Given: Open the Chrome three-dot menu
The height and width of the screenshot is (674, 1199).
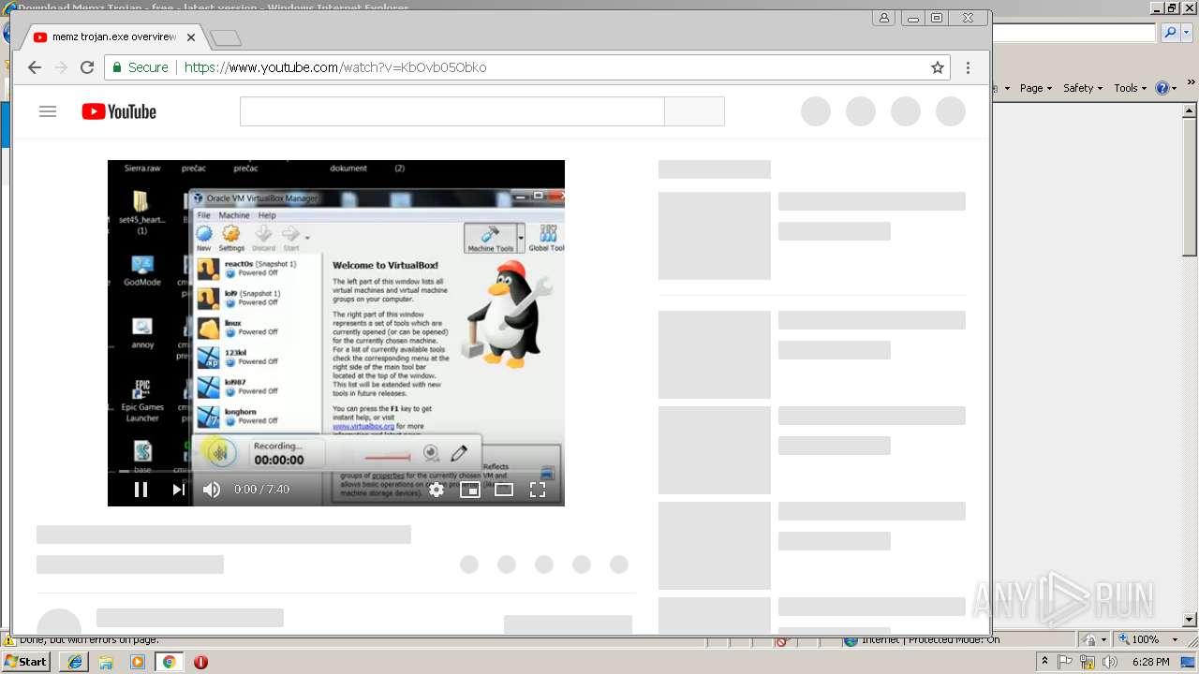Looking at the screenshot, I should (968, 67).
